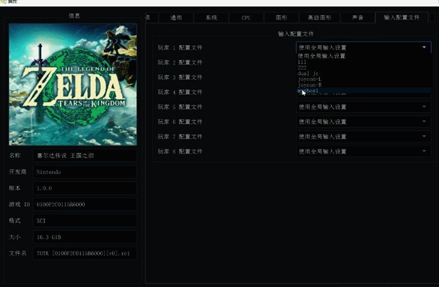The width and height of the screenshot is (439, 287).
Task: Pick the joycon-L profile option
Action: pos(363,79)
